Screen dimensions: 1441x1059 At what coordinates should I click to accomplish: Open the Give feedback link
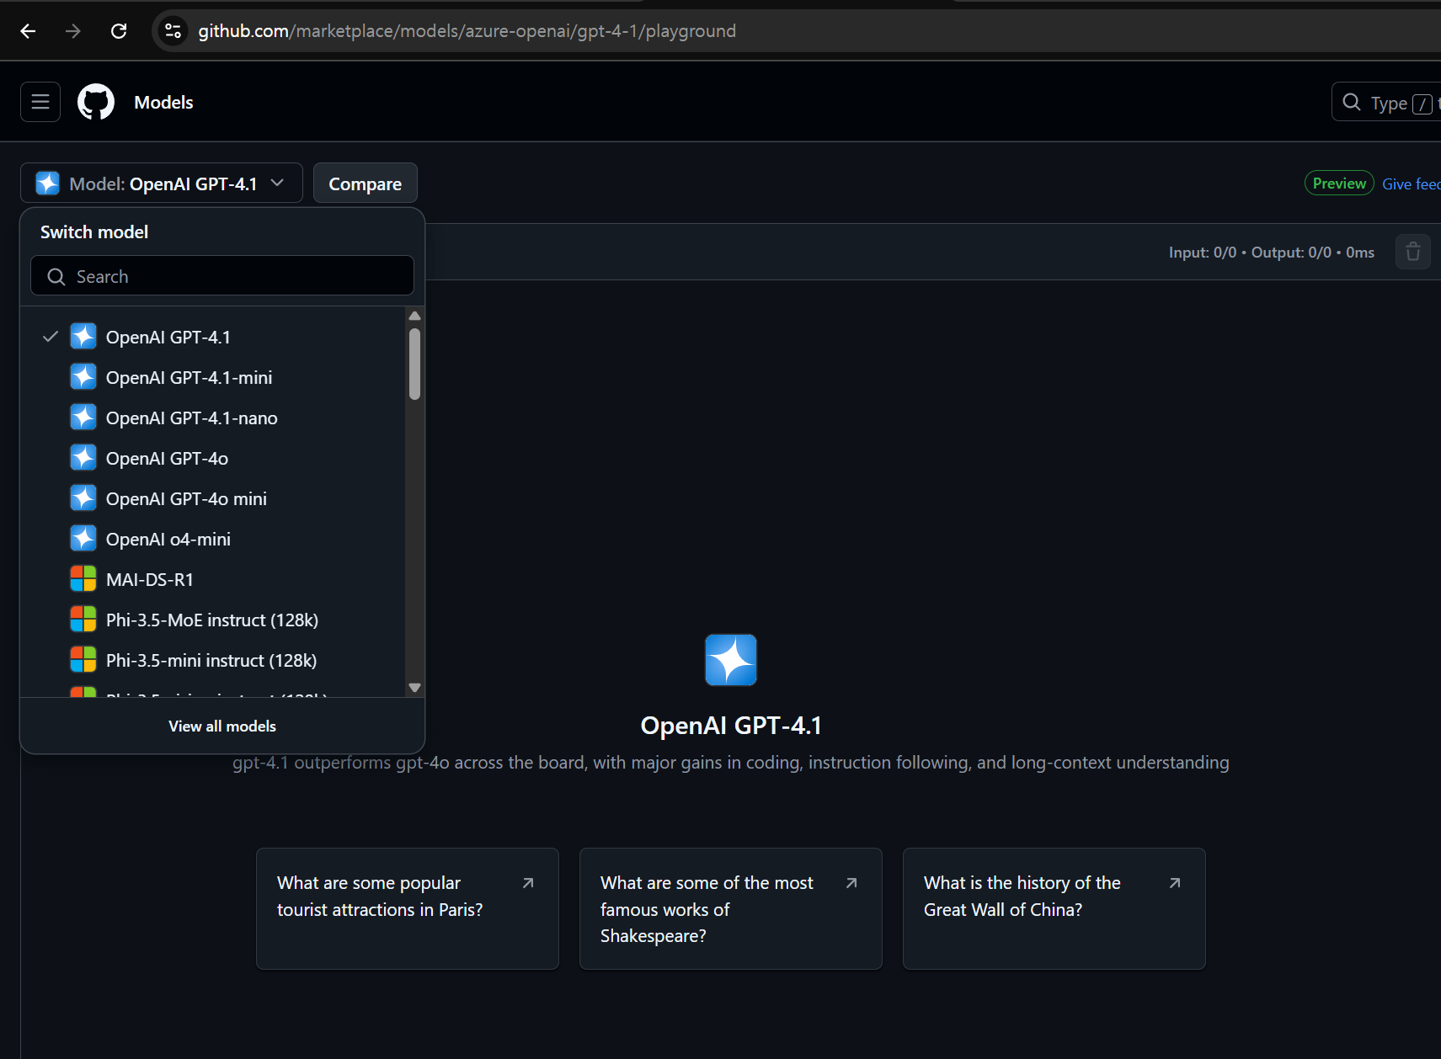1411,184
